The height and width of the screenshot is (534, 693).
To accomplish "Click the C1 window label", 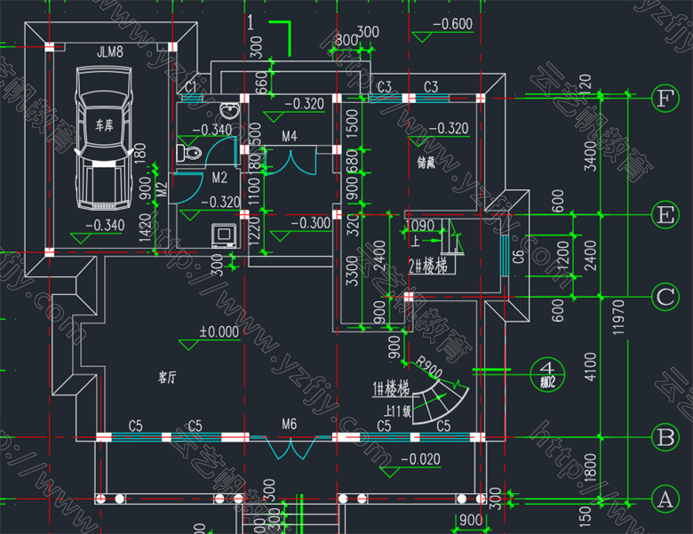I will [x=190, y=87].
